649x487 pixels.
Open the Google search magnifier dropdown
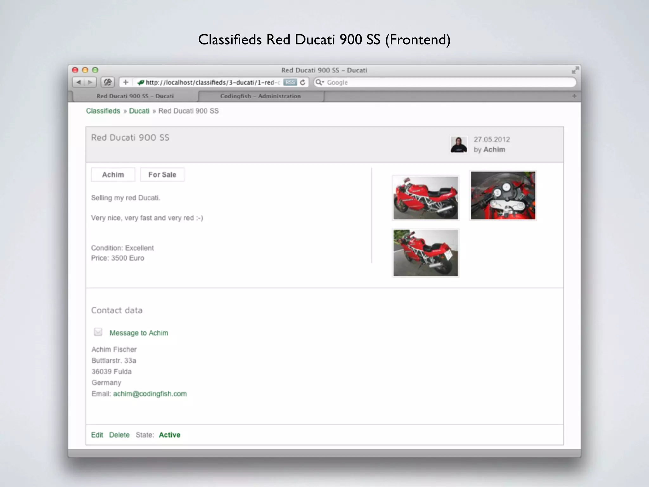click(x=320, y=82)
